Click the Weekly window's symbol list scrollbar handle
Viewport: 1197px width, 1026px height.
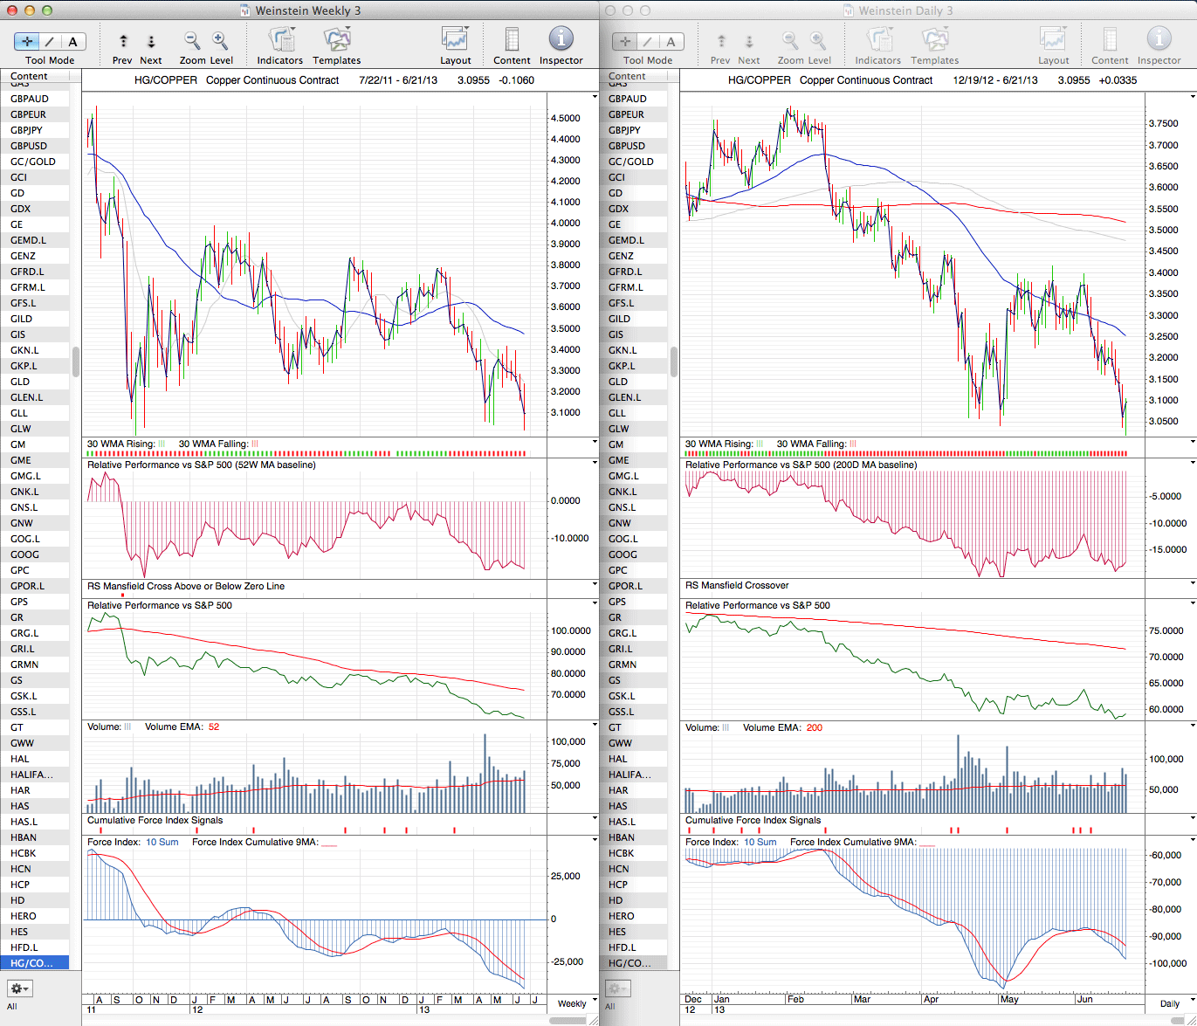tap(76, 362)
